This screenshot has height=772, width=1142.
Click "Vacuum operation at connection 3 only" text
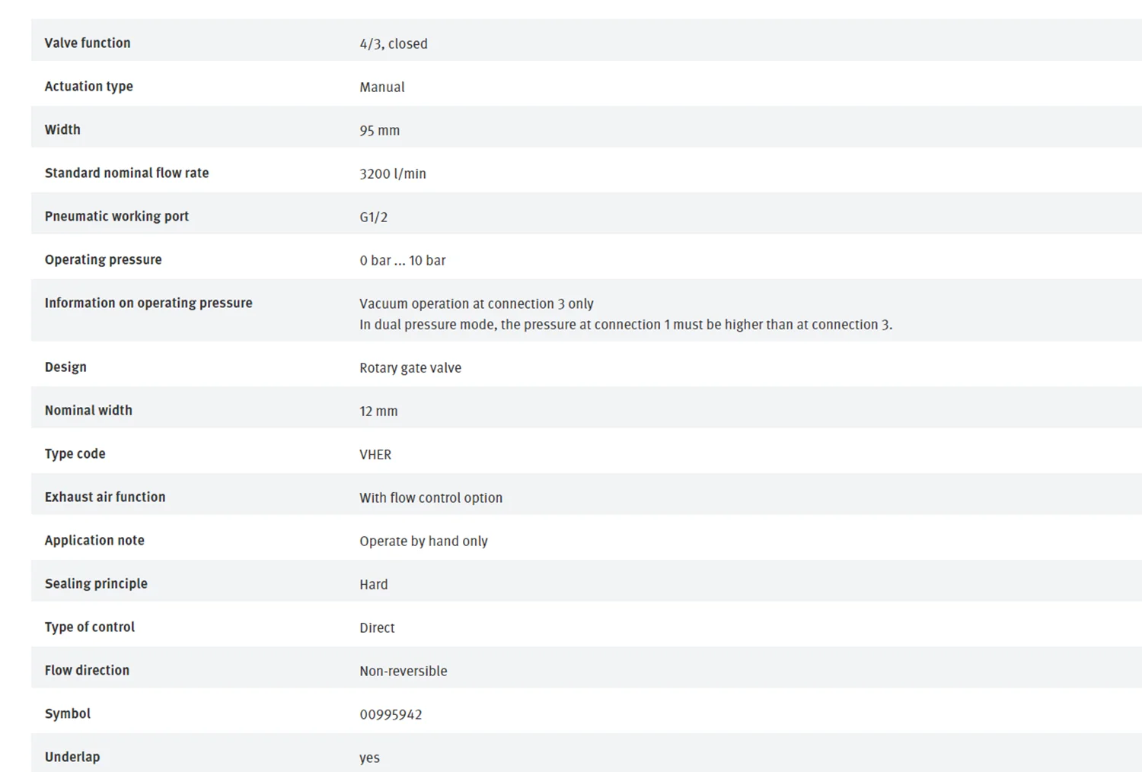pyautogui.click(x=476, y=304)
